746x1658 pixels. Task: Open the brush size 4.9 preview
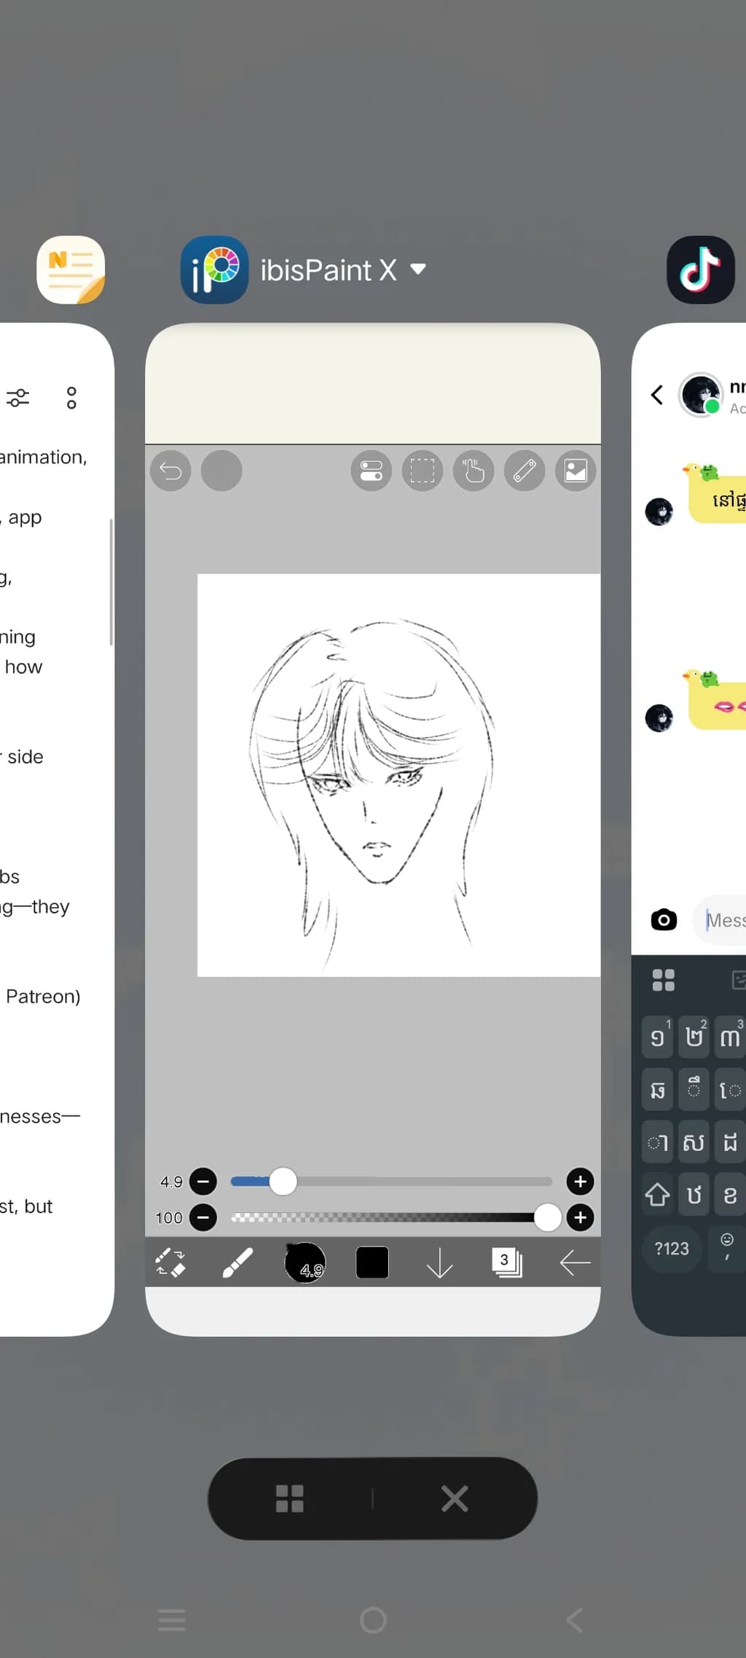click(x=305, y=1262)
